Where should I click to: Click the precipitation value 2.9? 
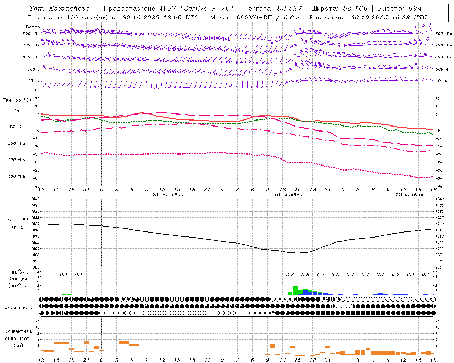tap(305, 275)
